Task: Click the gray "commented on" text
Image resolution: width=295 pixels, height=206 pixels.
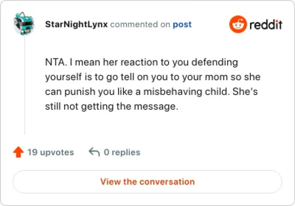Action: [x=140, y=24]
